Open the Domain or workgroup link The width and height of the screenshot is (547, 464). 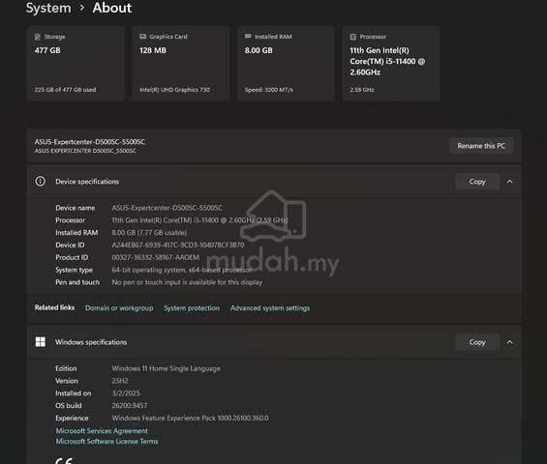tap(119, 308)
